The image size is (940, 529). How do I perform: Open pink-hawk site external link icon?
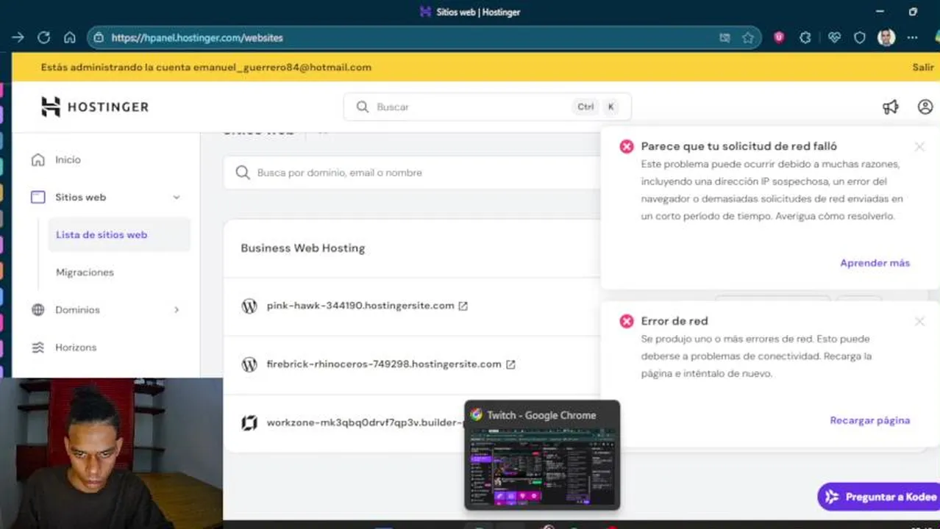[463, 306]
